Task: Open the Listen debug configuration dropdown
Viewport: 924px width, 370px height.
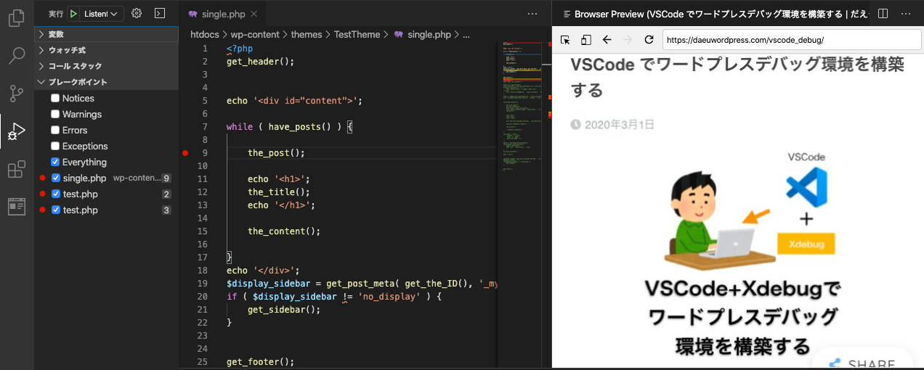Action: coord(101,14)
